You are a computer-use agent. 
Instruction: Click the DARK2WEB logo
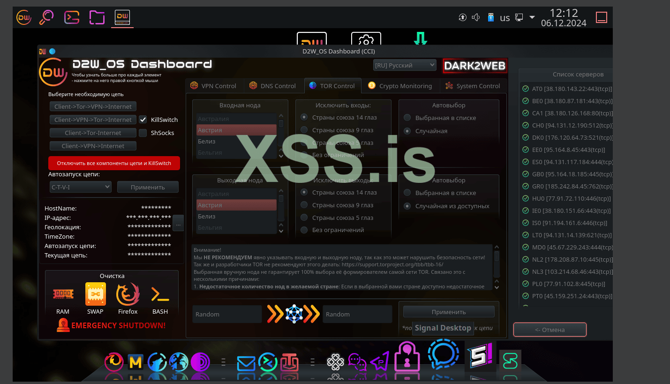475,66
